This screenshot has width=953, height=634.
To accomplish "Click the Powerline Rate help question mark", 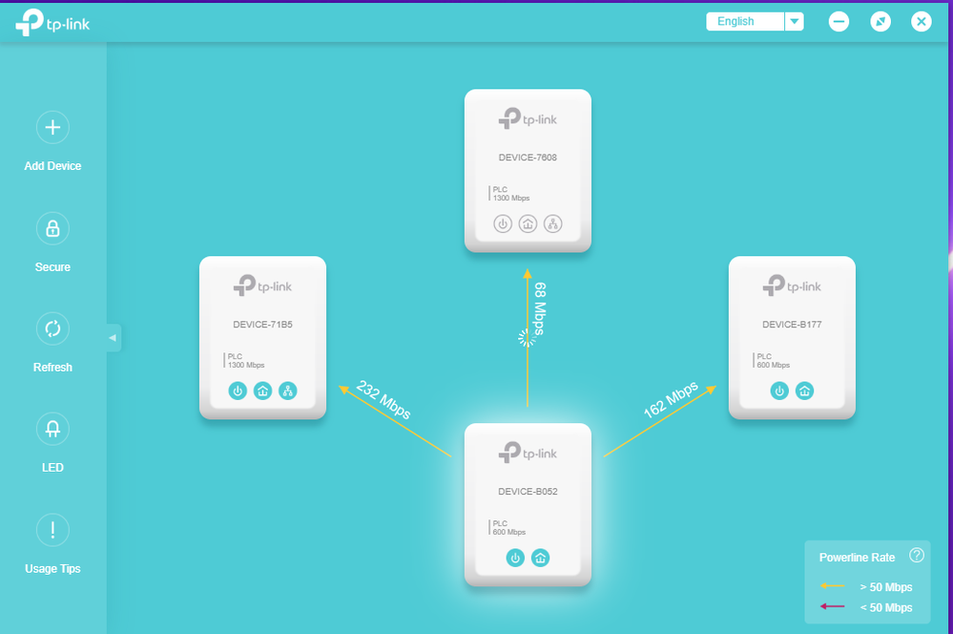I will tap(917, 556).
